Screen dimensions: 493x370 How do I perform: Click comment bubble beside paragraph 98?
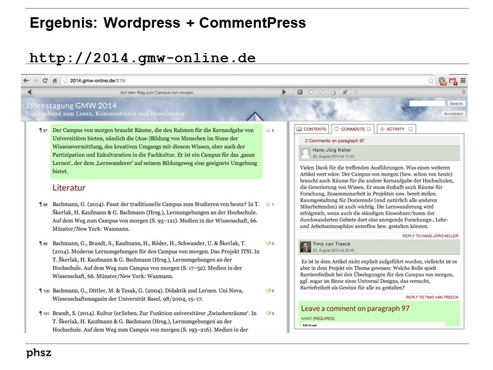pyautogui.click(x=269, y=204)
